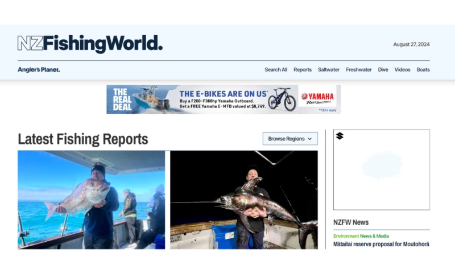
Task: Open the Videos section
Action: [x=402, y=69]
